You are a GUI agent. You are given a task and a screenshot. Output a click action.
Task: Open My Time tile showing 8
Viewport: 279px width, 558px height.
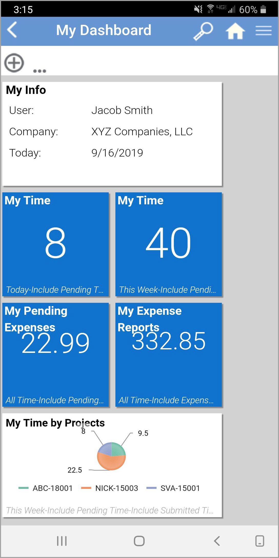tap(56, 244)
